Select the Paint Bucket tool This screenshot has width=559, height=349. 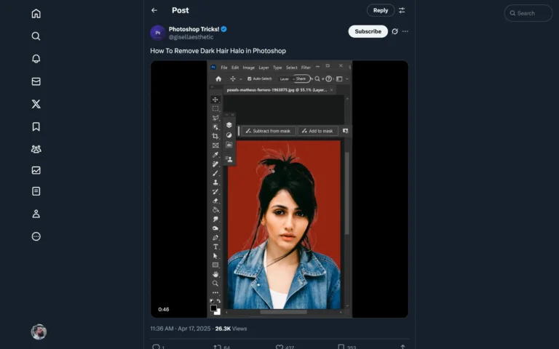click(215, 210)
